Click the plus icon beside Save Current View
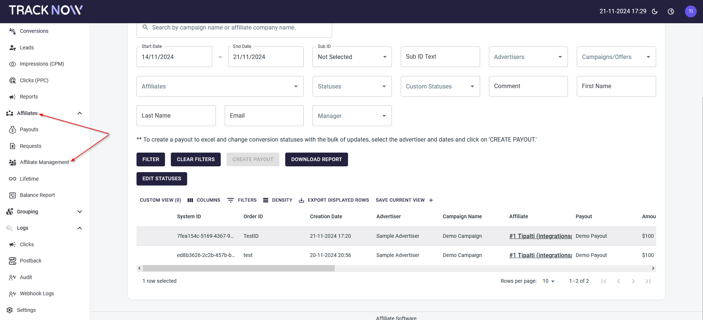This screenshot has height=320, width=703. [431, 200]
